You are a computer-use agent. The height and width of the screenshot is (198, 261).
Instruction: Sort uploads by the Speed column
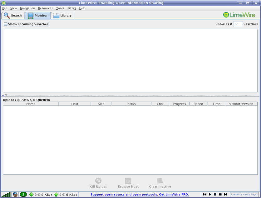[198, 104]
